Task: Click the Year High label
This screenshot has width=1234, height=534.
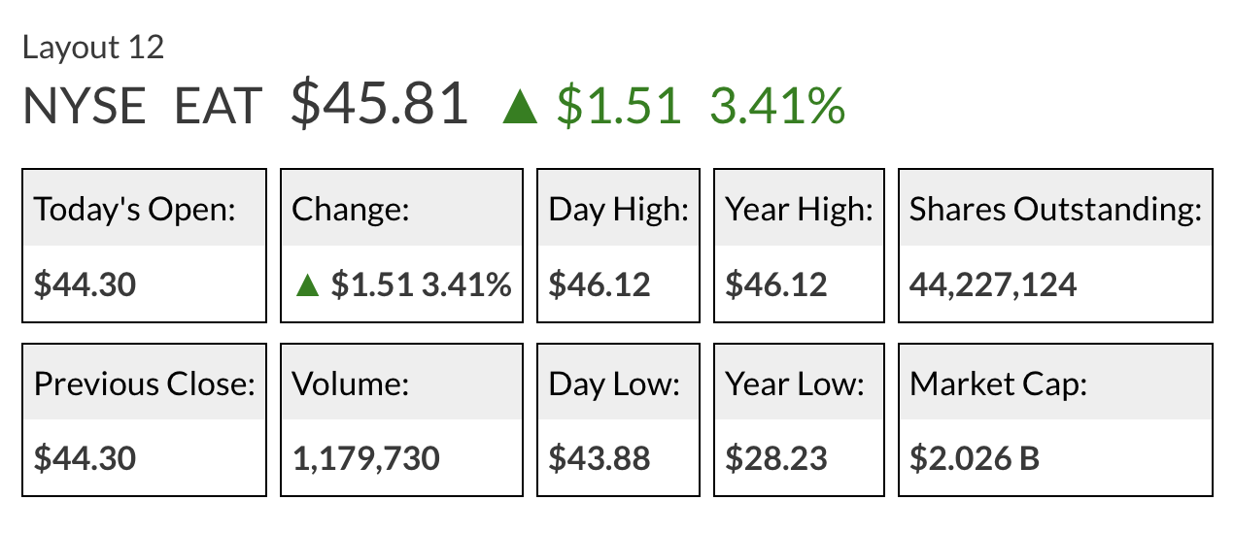Action: pos(799,209)
